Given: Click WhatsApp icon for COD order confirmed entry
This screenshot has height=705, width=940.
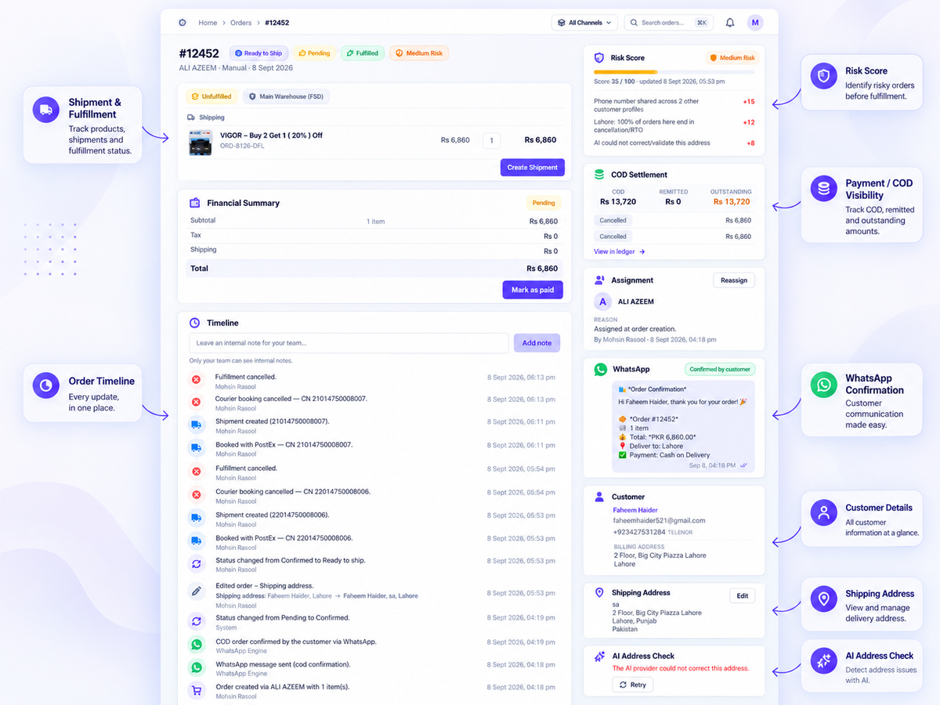Looking at the screenshot, I should (197, 645).
